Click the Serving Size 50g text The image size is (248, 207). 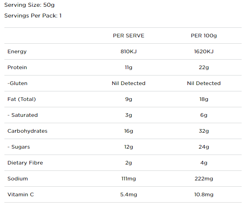click(x=29, y=5)
